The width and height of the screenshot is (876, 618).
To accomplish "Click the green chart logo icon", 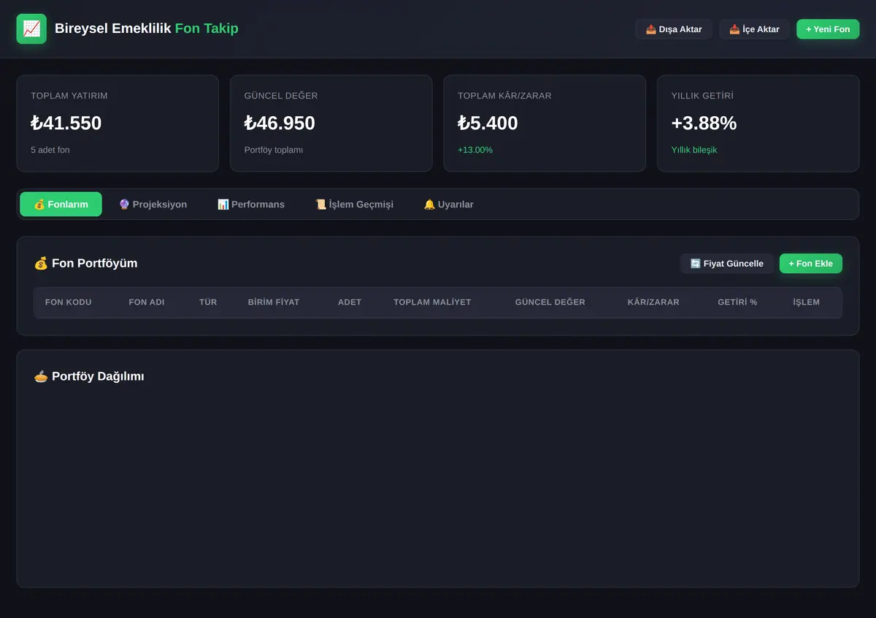I will [31, 28].
